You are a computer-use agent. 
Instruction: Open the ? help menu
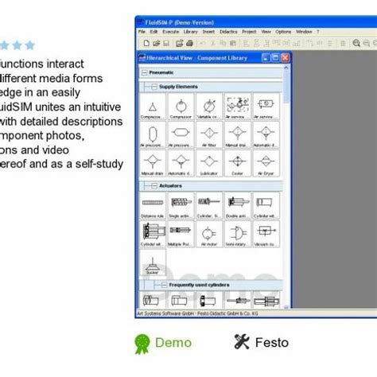coord(318,32)
